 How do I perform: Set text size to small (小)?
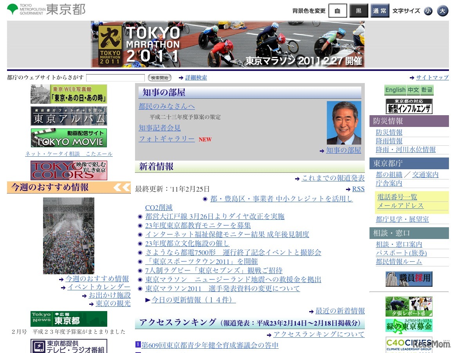click(x=428, y=11)
